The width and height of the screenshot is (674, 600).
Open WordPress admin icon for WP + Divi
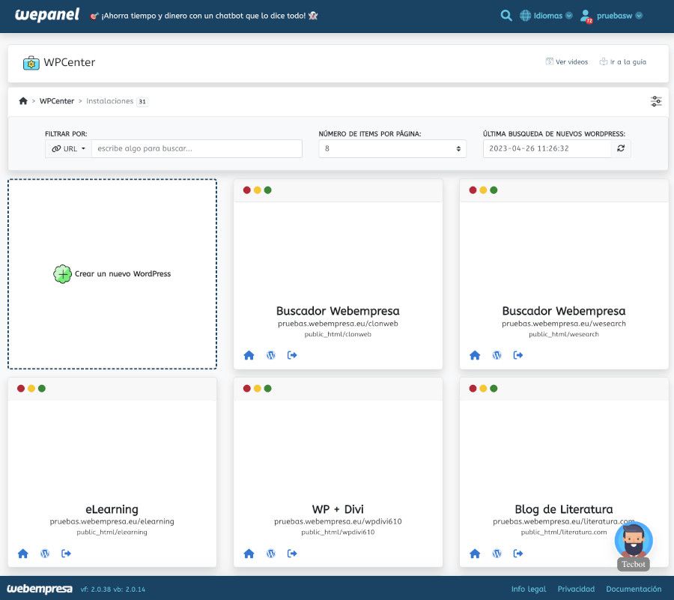pos(271,554)
